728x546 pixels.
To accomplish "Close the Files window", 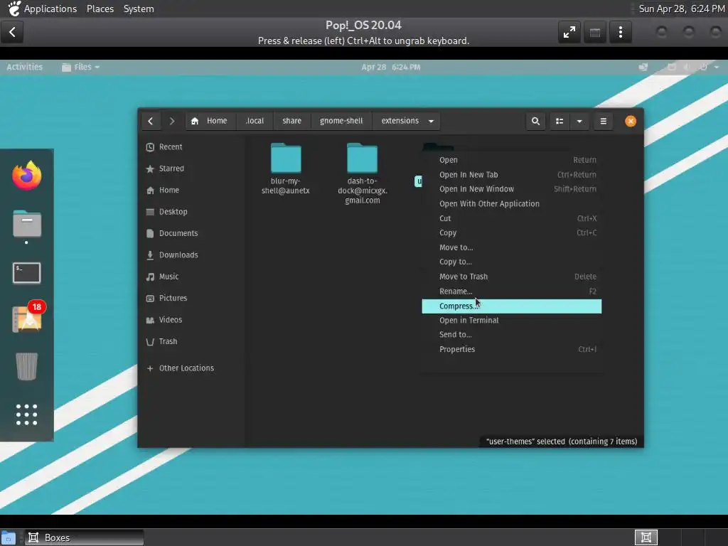I will tap(631, 121).
